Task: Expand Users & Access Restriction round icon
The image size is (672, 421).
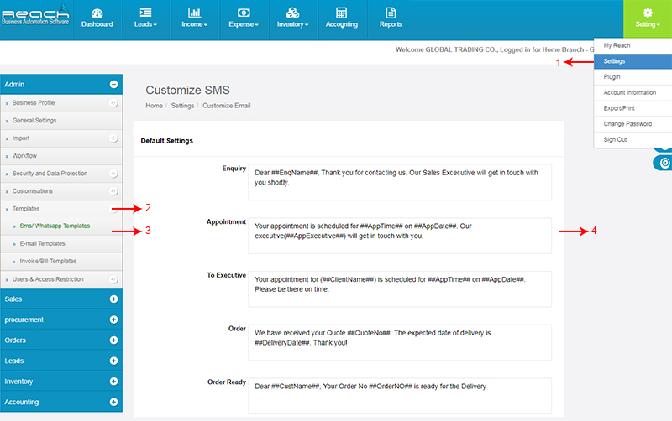Action: pos(113,279)
